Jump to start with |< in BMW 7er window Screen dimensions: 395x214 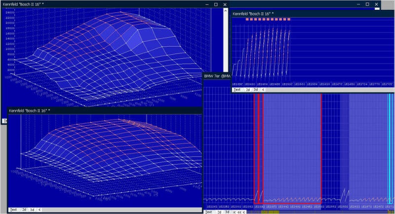coord(234,212)
